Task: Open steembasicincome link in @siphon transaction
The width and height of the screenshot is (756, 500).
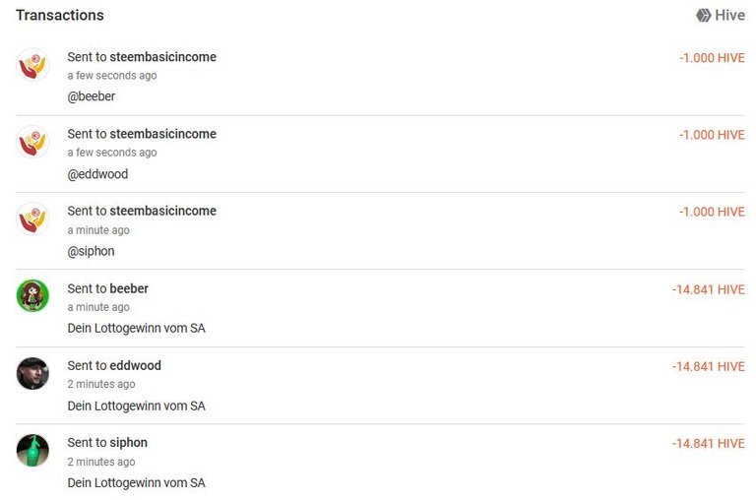Action: 163,211
